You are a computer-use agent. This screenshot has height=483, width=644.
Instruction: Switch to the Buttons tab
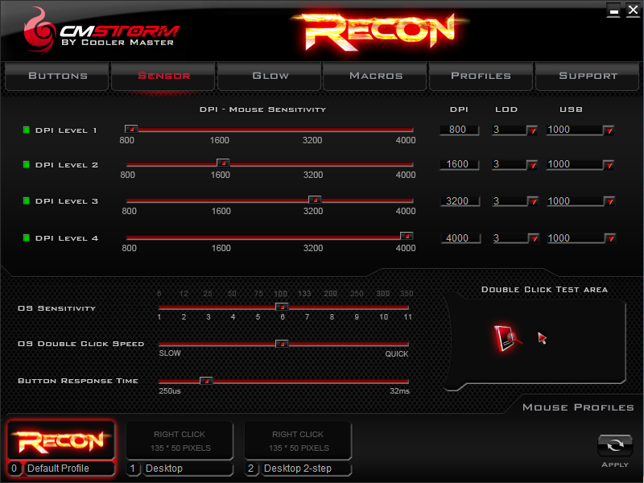click(57, 76)
